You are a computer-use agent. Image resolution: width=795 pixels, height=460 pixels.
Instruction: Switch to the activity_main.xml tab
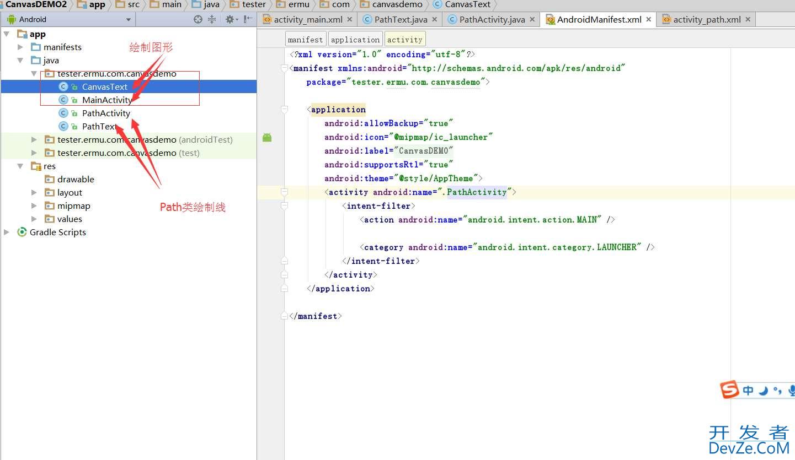point(308,19)
